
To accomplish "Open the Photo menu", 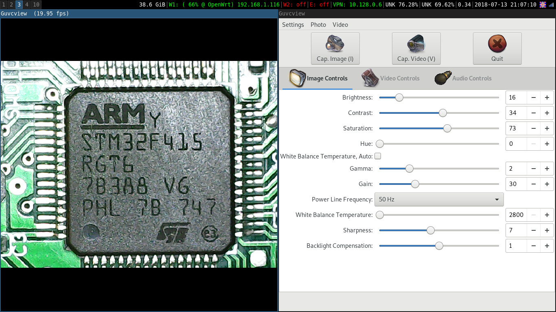I will 318,25.
